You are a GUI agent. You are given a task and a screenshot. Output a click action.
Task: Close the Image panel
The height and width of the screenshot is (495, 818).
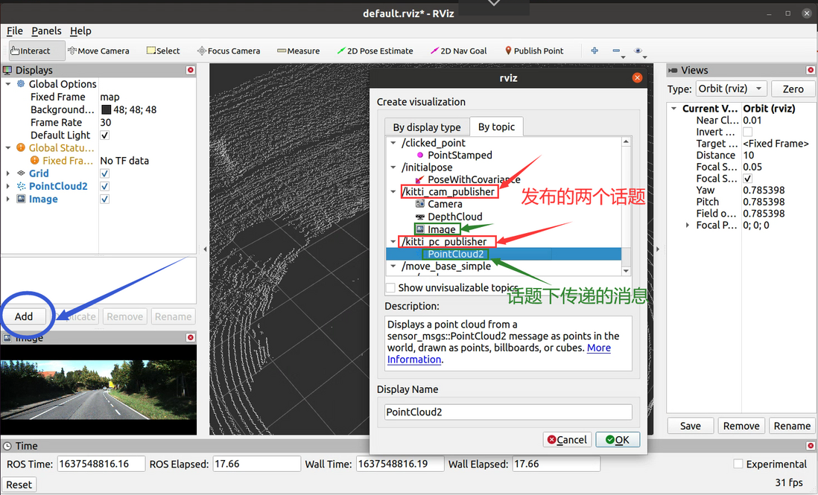191,338
